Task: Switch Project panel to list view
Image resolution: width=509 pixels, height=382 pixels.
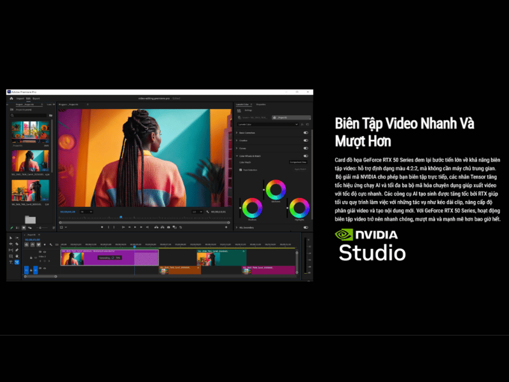Action: click(18, 228)
